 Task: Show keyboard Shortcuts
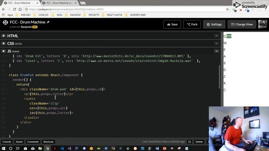(x=48, y=142)
